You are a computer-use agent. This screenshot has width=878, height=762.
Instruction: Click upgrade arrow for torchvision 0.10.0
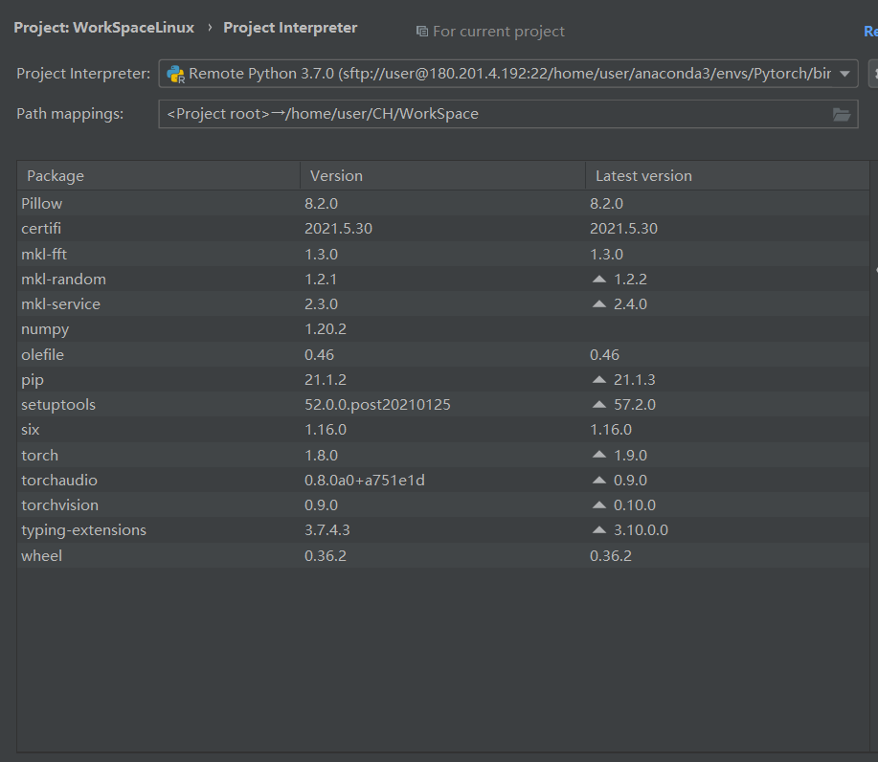599,505
